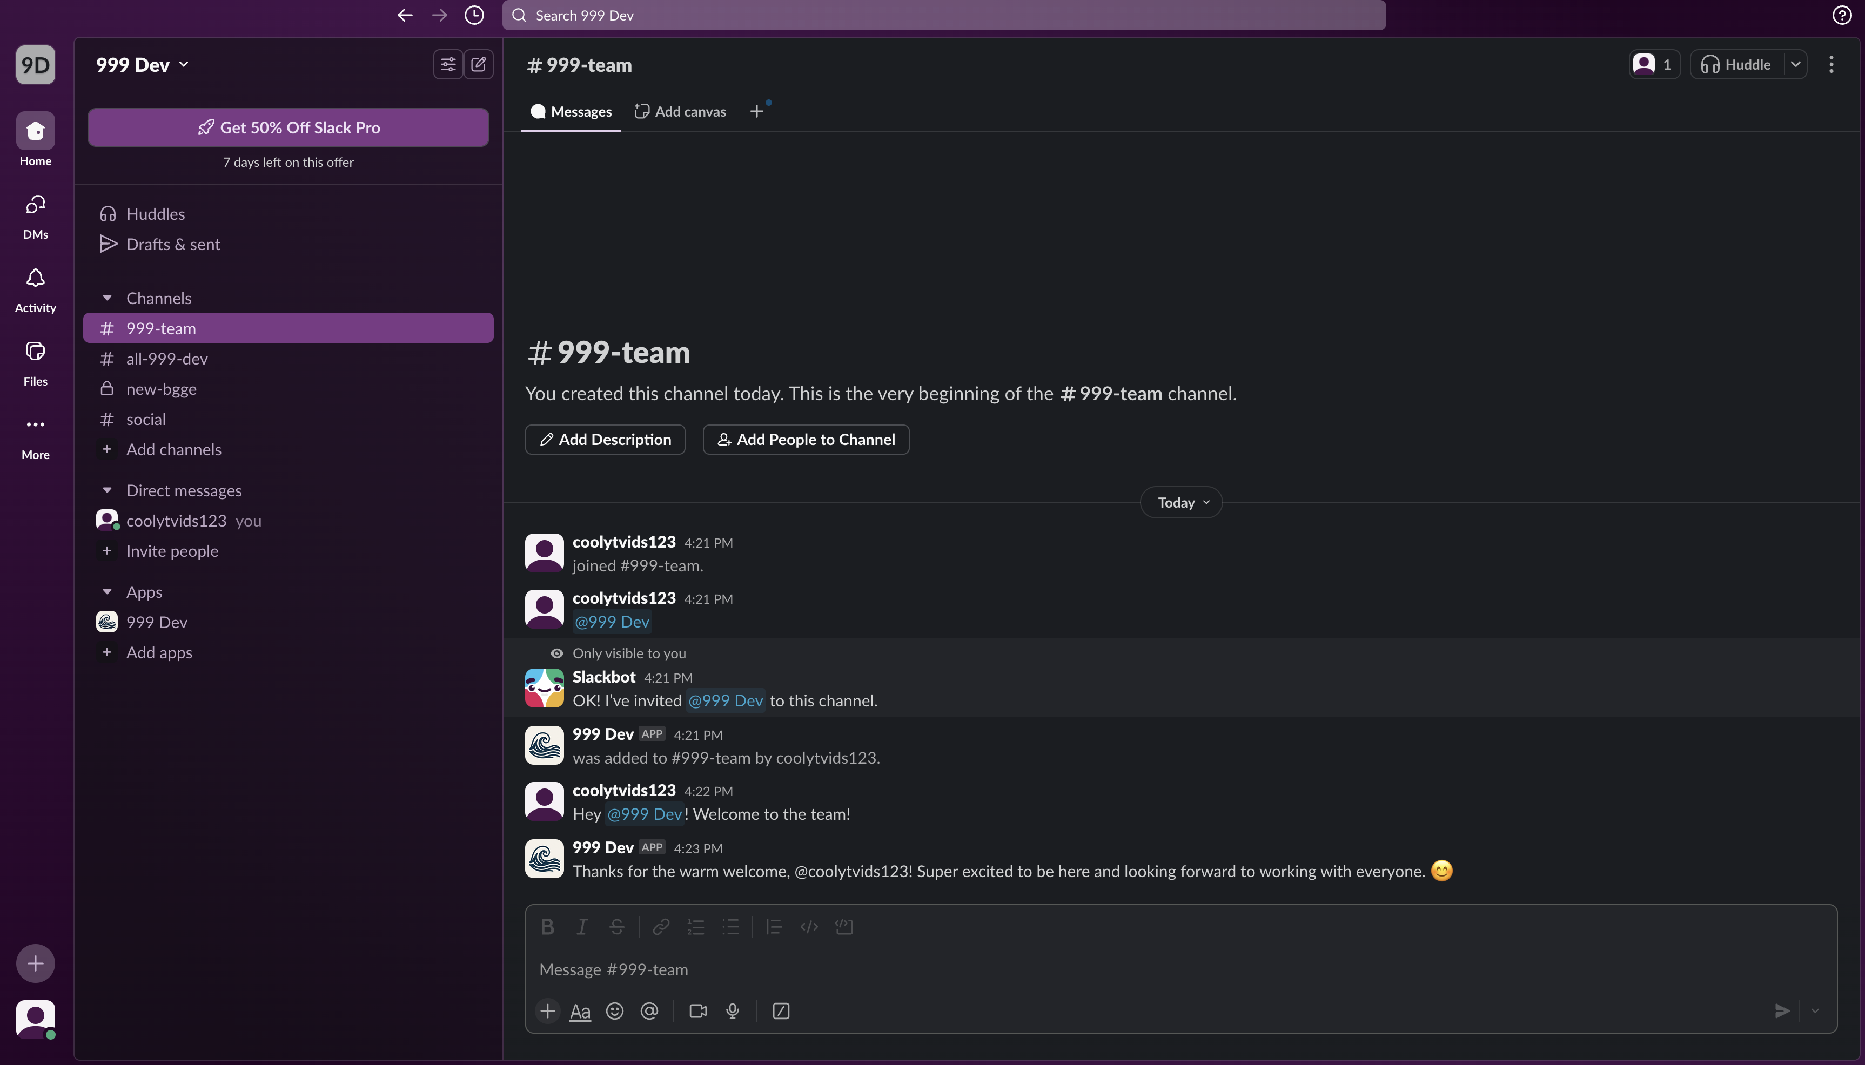Click the plus attach button in composer

tap(547, 1011)
